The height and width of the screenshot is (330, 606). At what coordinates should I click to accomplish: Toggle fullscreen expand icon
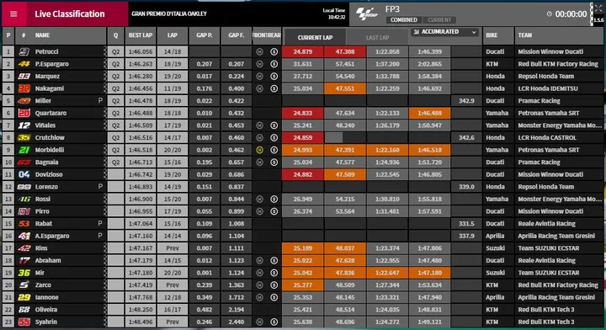point(598,8)
